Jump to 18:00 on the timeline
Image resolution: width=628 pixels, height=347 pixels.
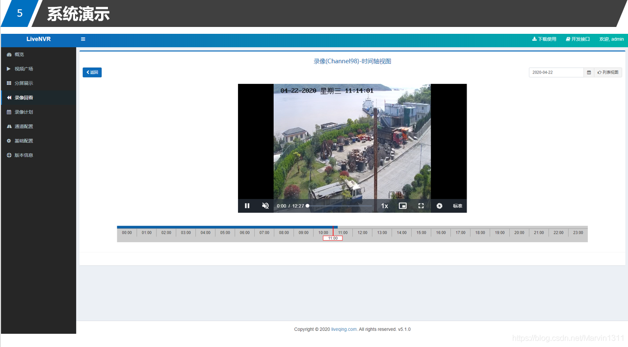[x=480, y=233]
